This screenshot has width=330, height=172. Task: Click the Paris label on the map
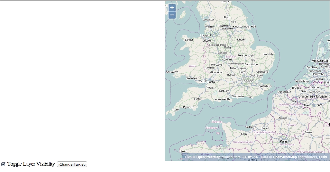pyautogui.click(x=284, y=141)
